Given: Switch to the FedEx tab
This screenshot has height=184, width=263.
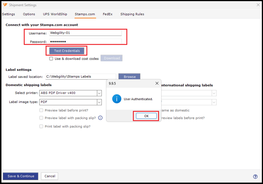Looking at the screenshot, I should coord(108,14).
